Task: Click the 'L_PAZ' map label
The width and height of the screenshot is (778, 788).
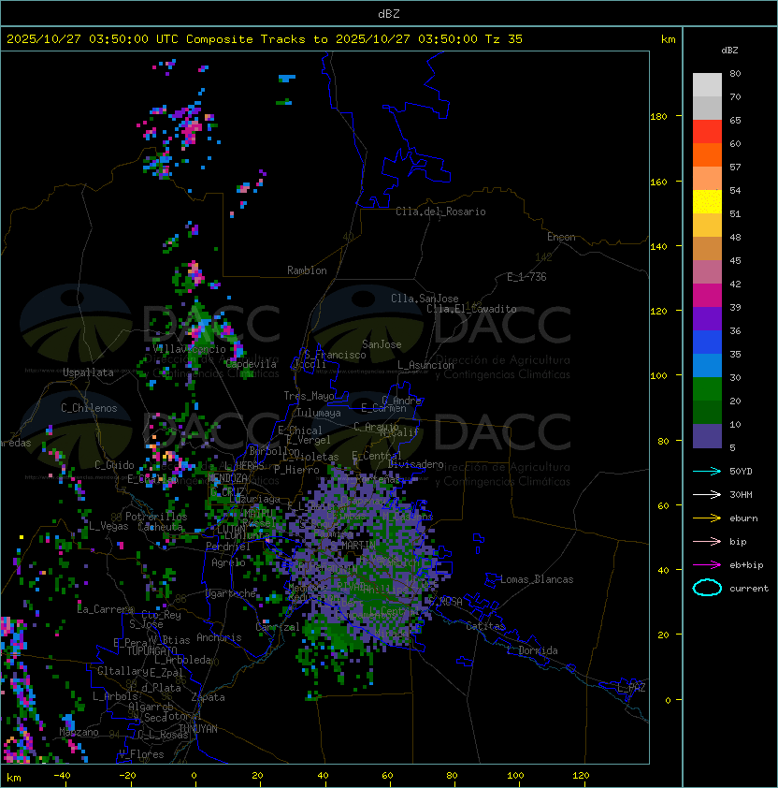Action: pyautogui.click(x=631, y=688)
